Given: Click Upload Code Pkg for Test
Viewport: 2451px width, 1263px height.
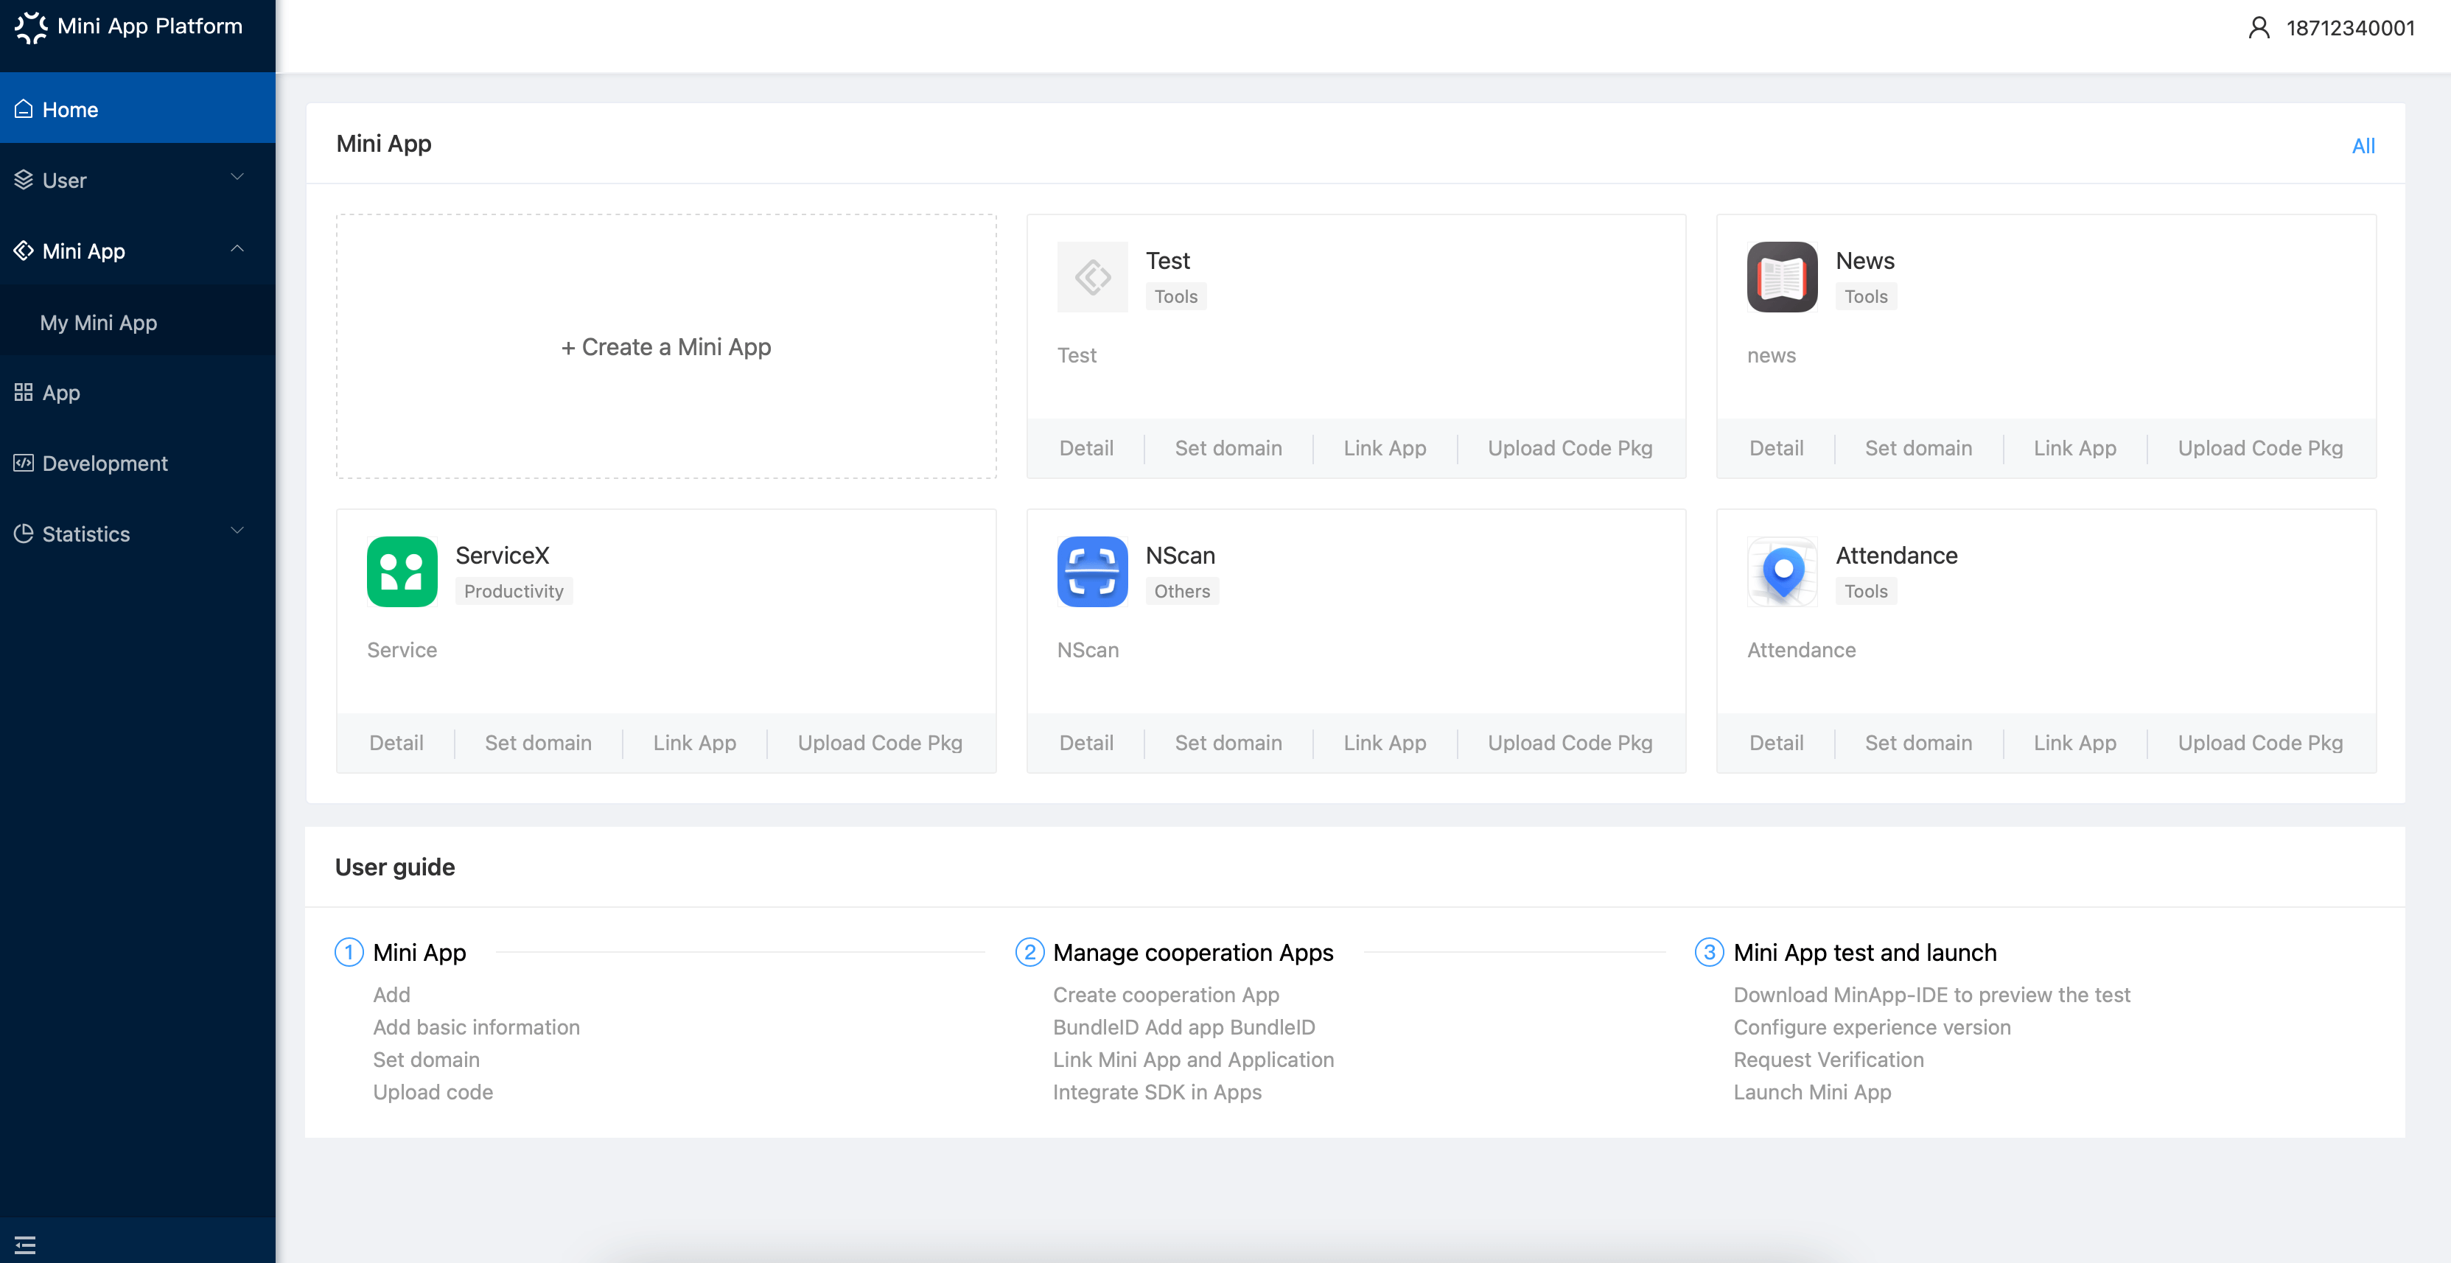Looking at the screenshot, I should pos(1570,448).
